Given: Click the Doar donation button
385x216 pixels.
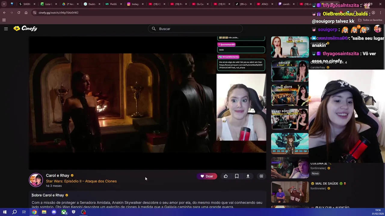Looking at the screenshot, I should click(x=207, y=176).
